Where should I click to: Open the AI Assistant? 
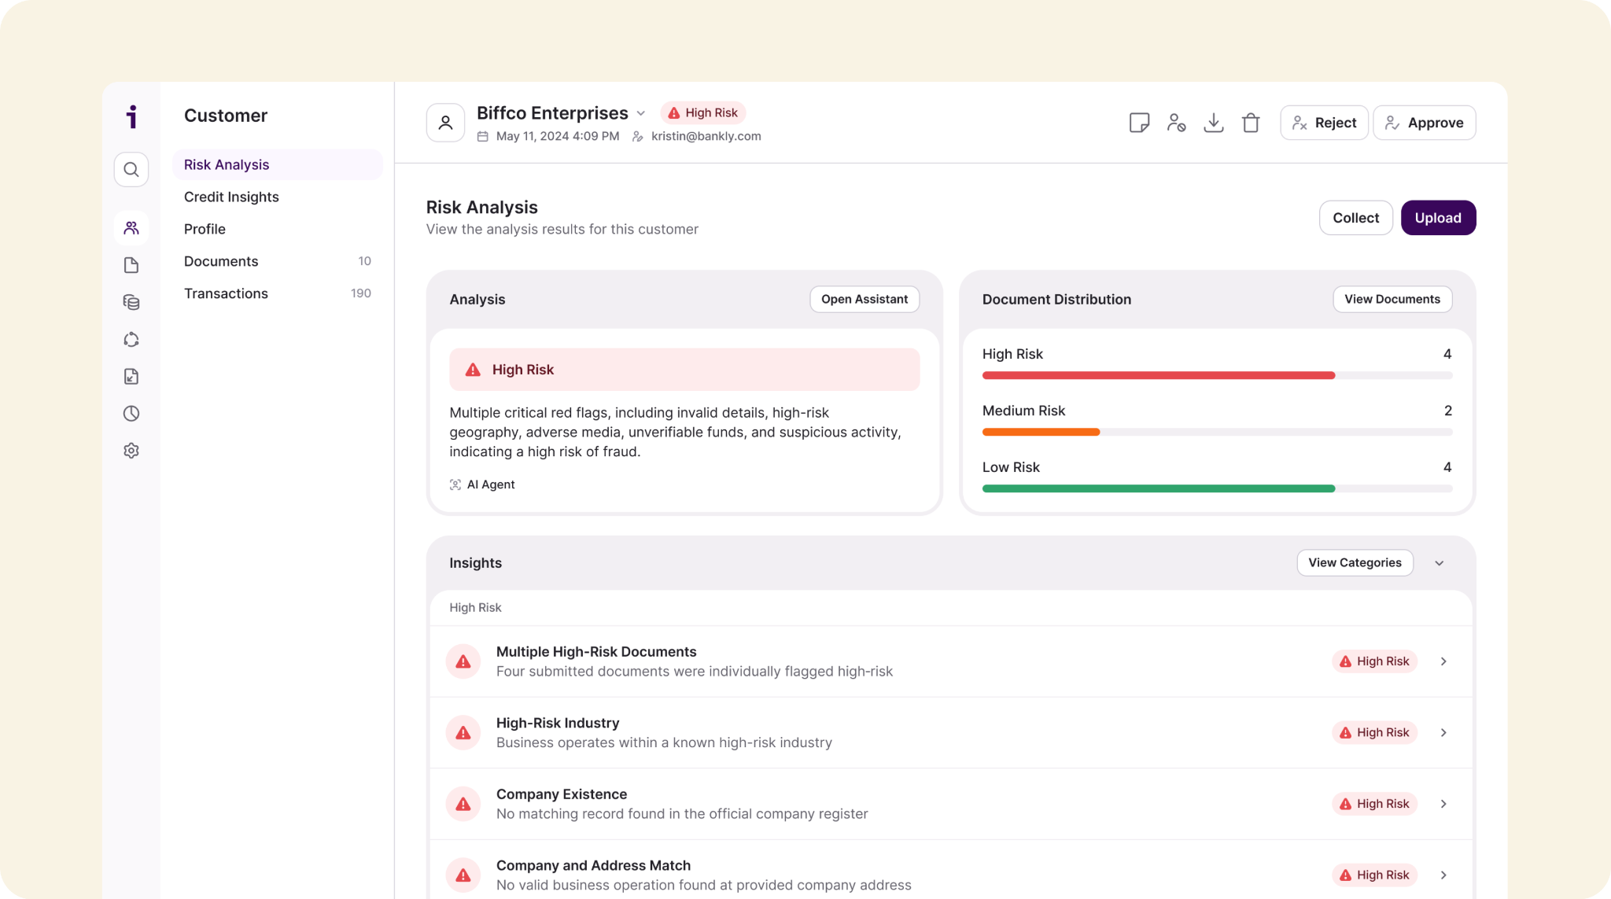click(864, 299)
